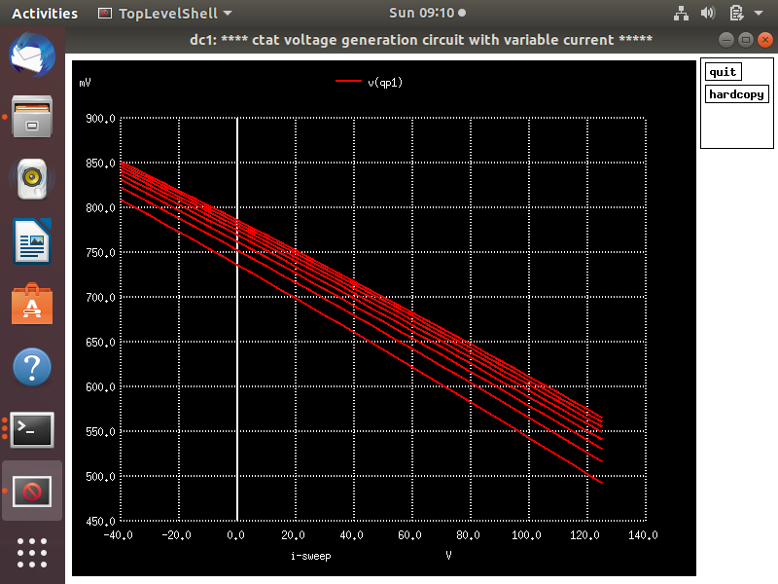Open Thunderbird from the dock
This screenshot has height=584, width=778.
pos(32,55)
